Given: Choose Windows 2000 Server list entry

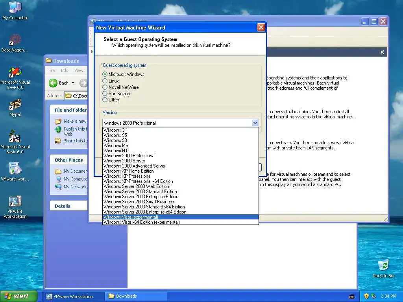Looking at the screenshot, I should point(180,161).
